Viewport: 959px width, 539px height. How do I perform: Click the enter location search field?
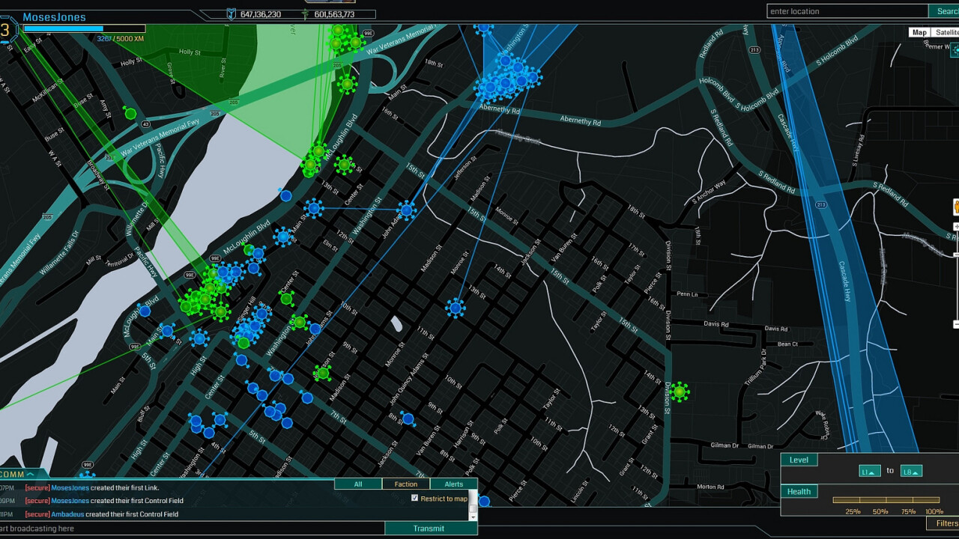coord(847,11)
